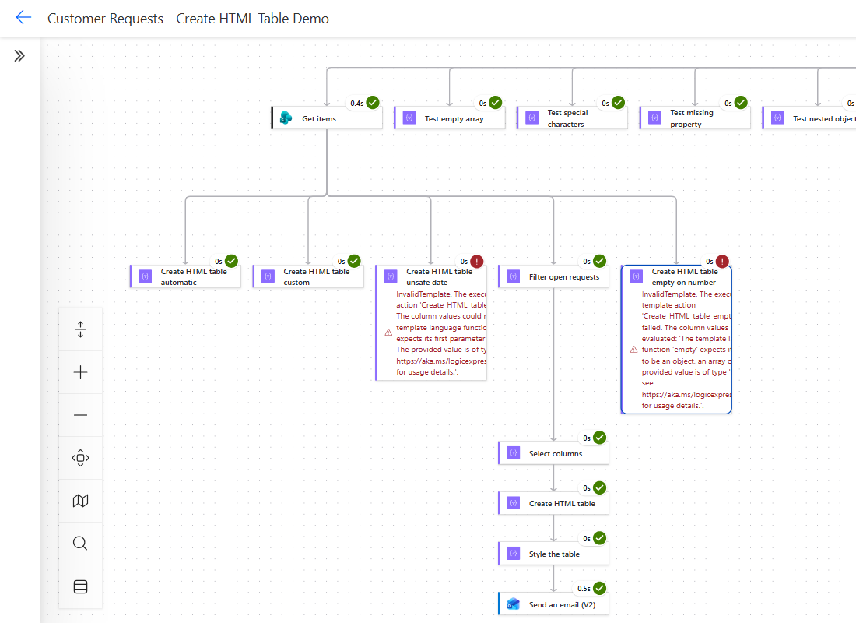Expand the left panel with double chevron

(19, 56)
